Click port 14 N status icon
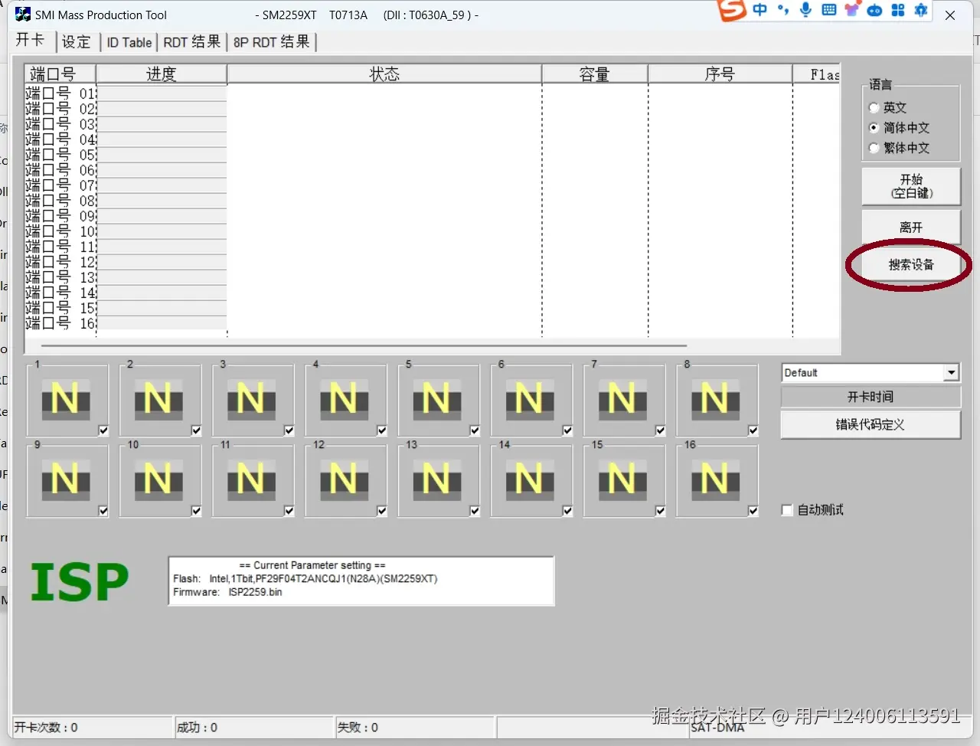 click(530, 479)
